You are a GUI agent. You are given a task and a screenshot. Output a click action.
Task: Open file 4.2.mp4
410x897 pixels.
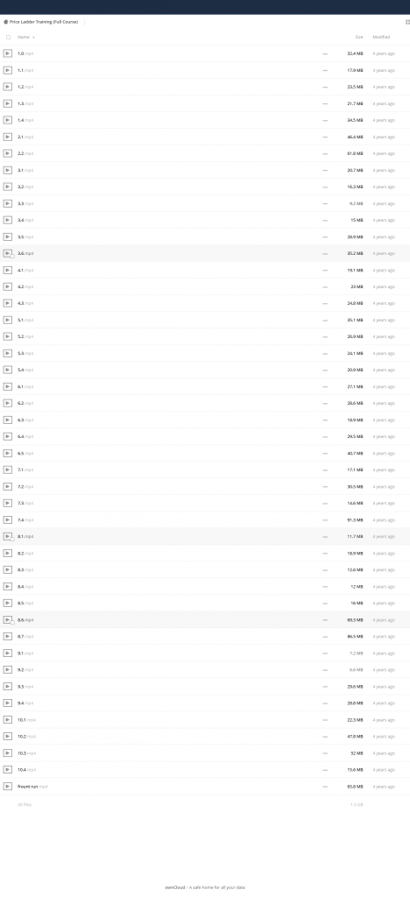coord(25,286)
